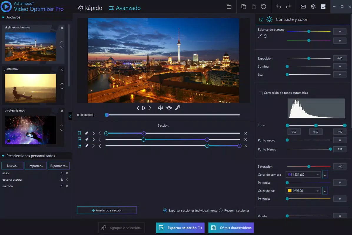352x235 pixels.
Task: Apply the 'al sol' preset download icon
Action: 62,173
